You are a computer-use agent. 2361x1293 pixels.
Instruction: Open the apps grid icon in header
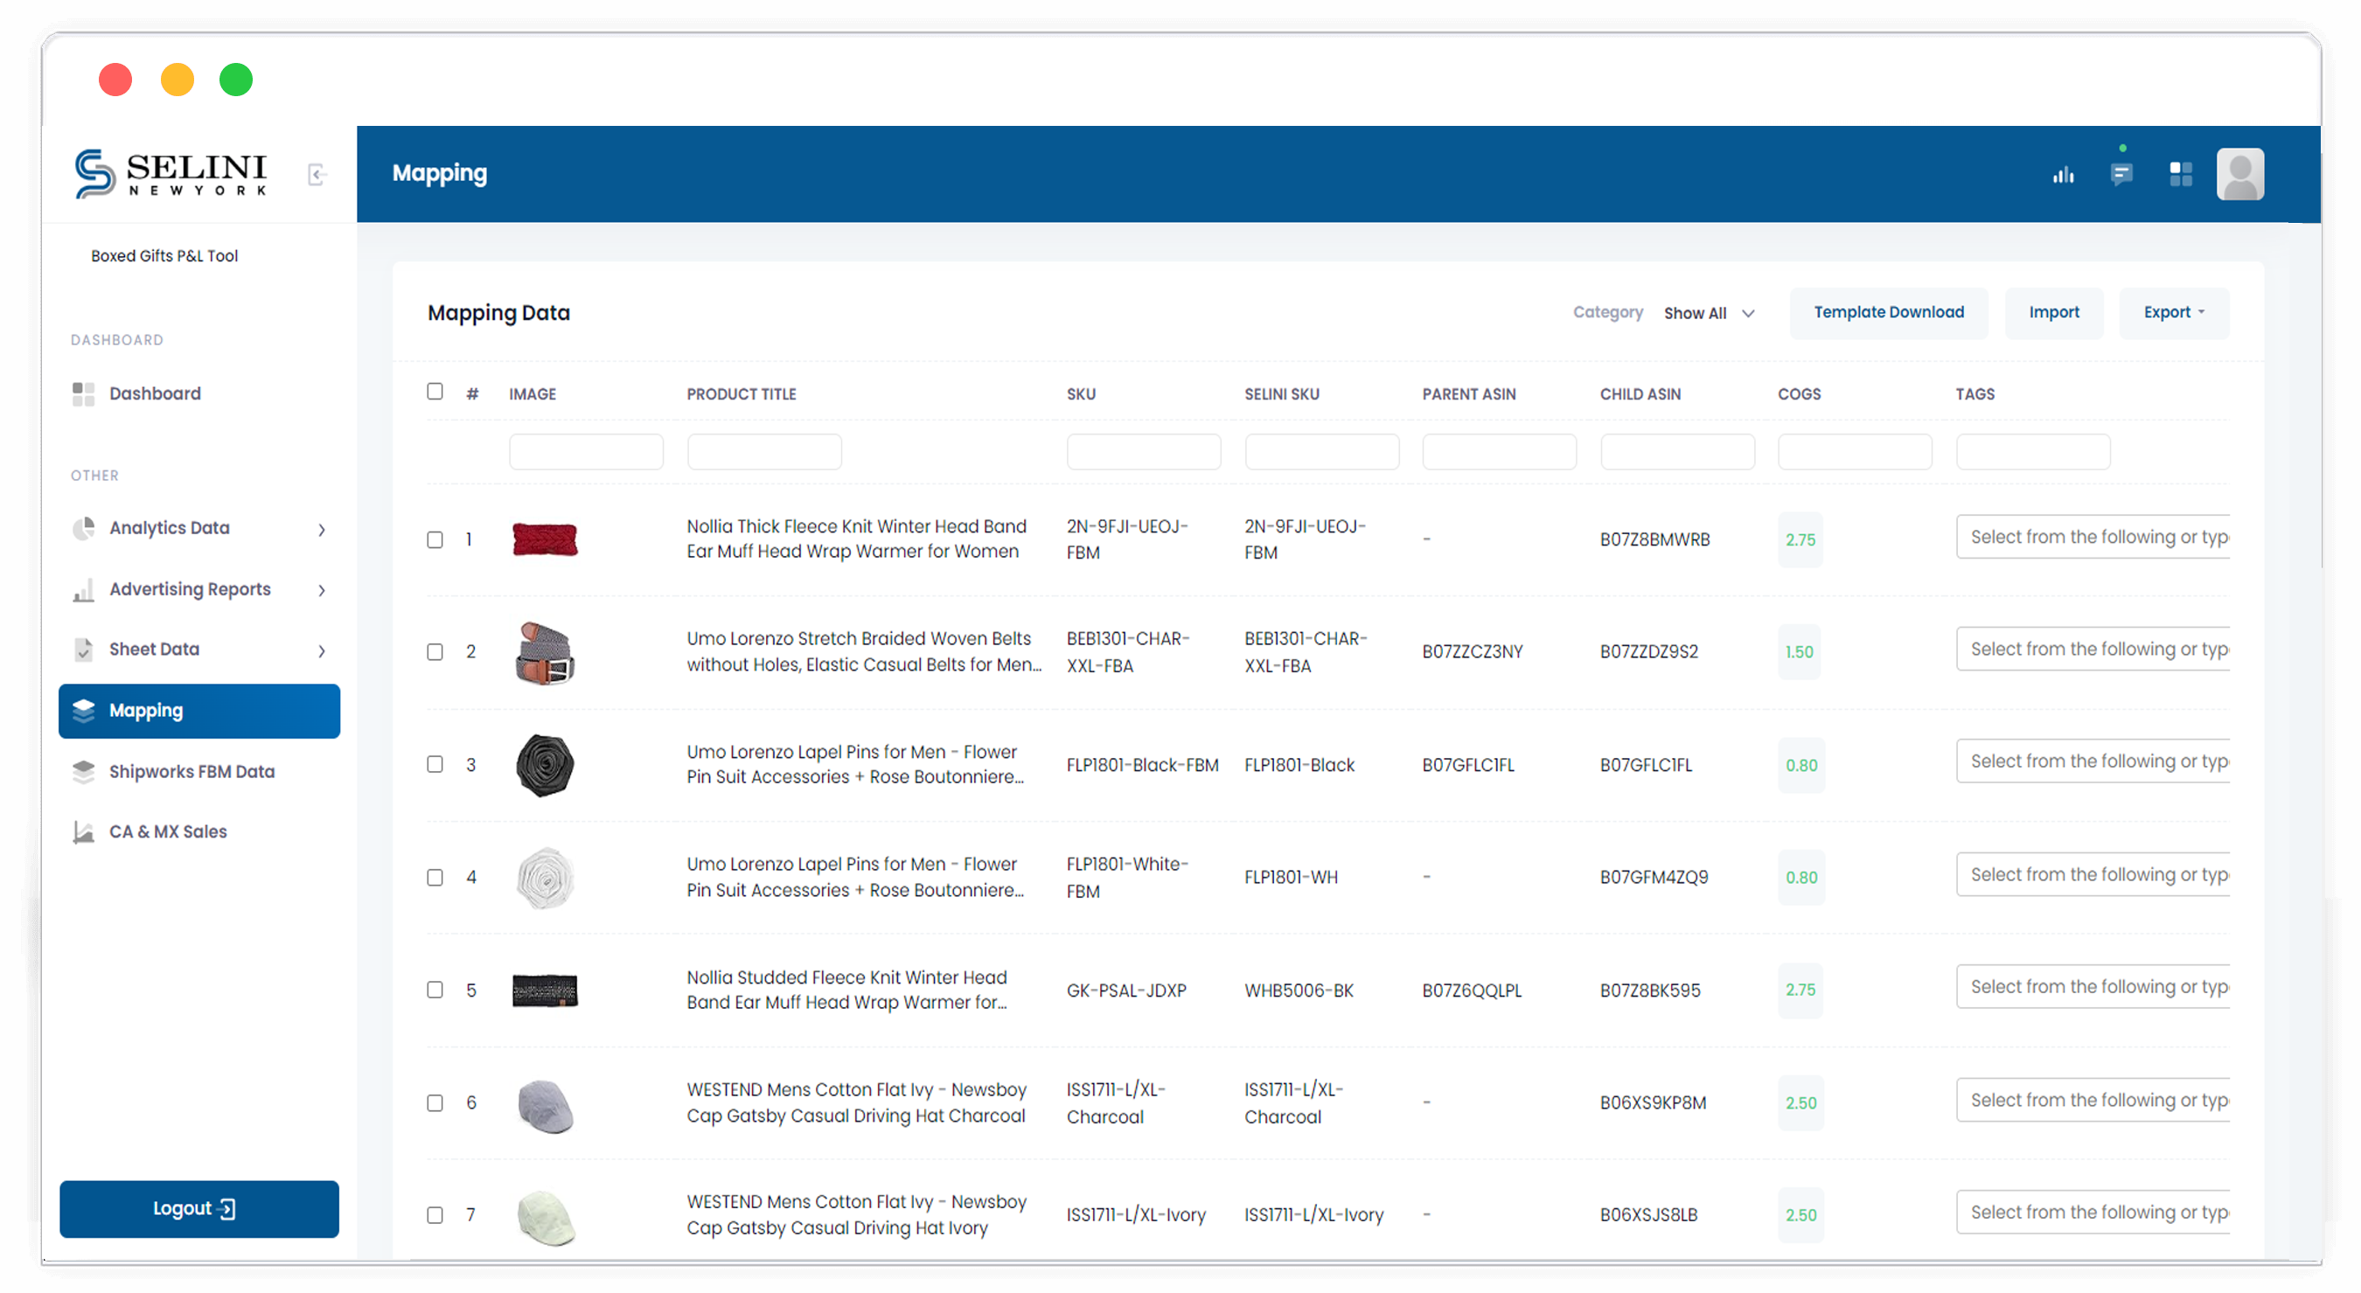(2181, 173)
